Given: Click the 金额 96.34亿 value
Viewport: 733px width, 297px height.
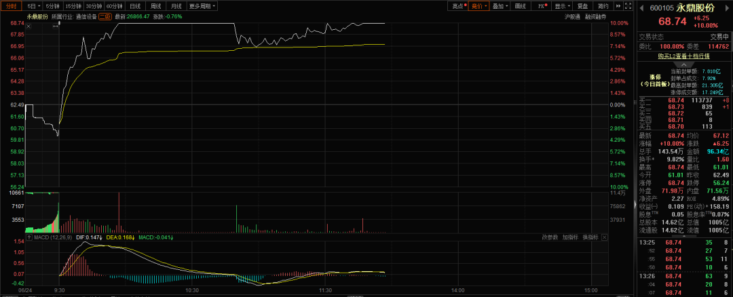Looking at the screenshot, I should [x=719, y=151].
